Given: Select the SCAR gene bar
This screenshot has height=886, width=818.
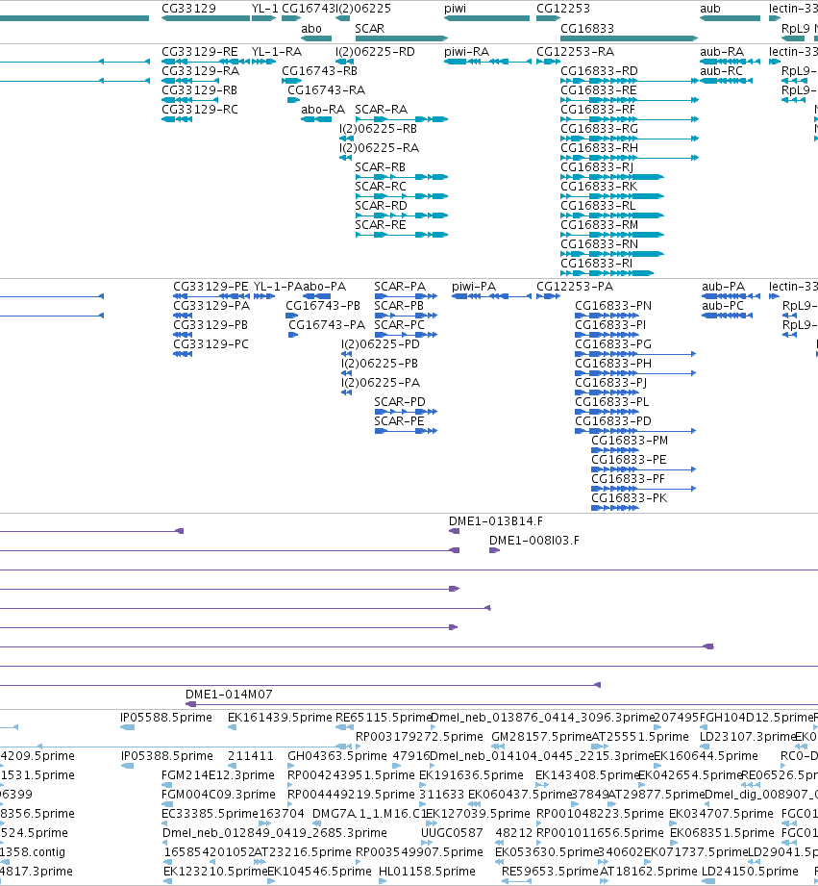Looking at the screenshot, I should point(402,38).
